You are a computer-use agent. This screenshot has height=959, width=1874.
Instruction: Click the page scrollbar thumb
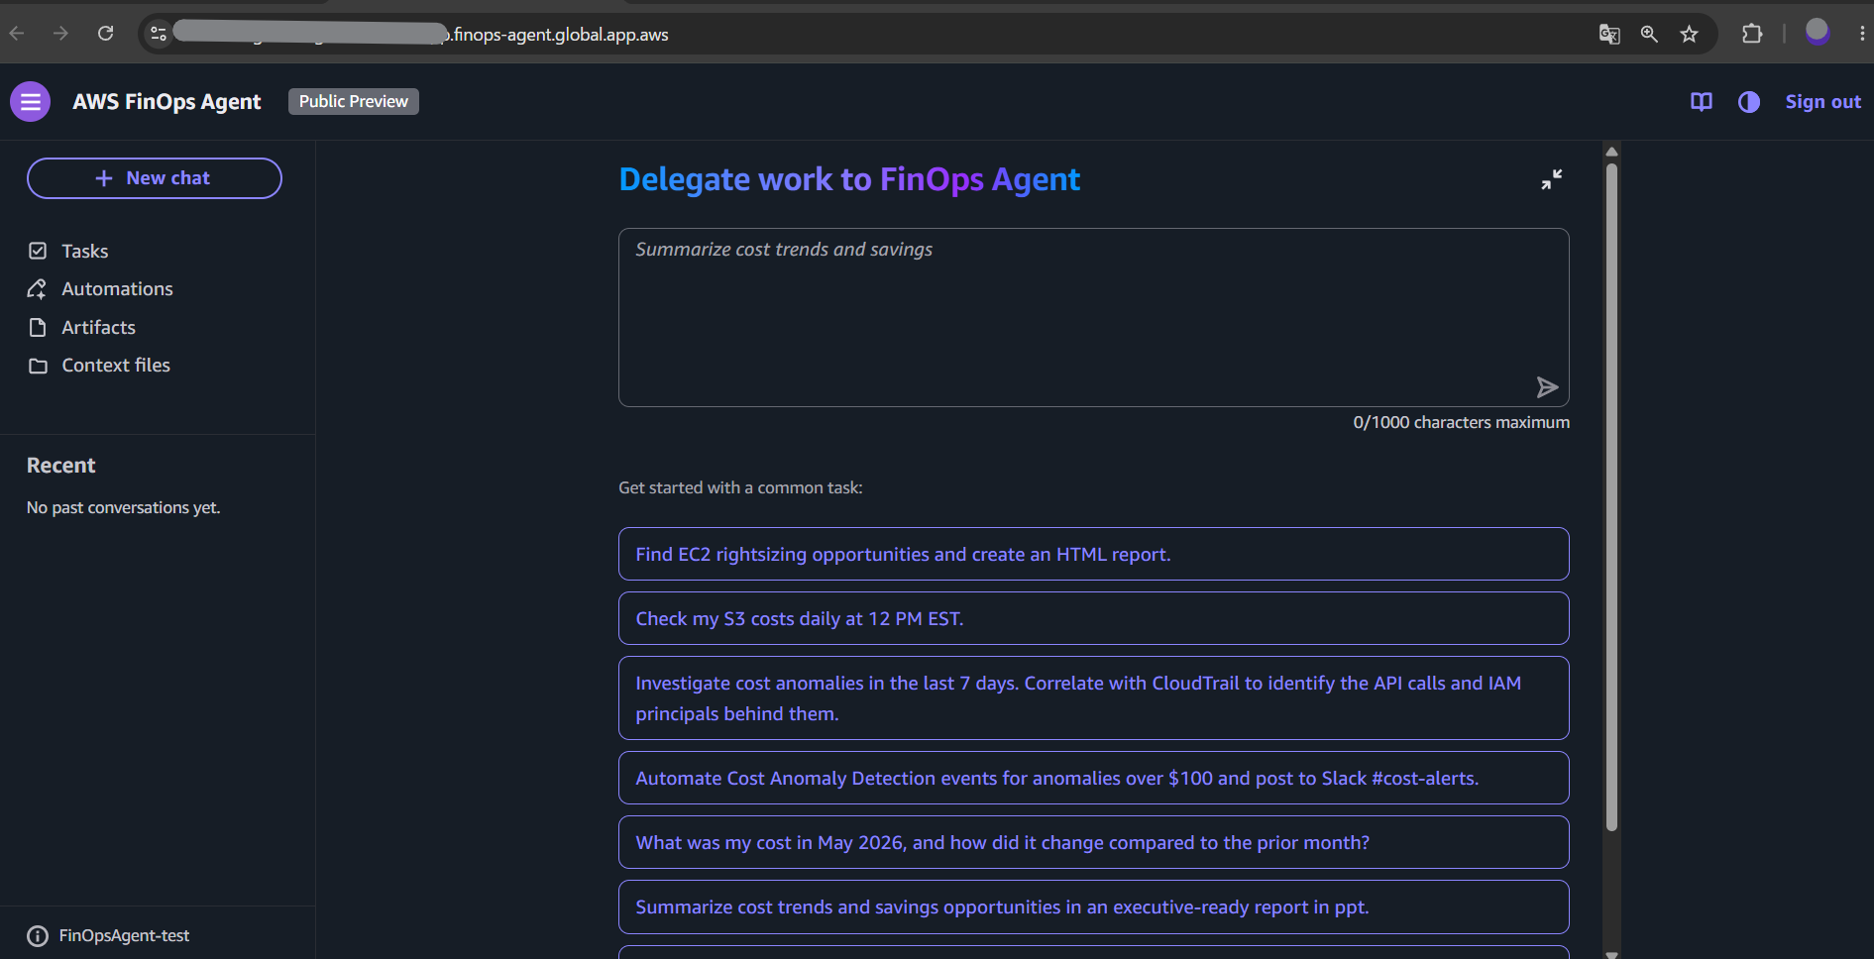click(1611, 495)
